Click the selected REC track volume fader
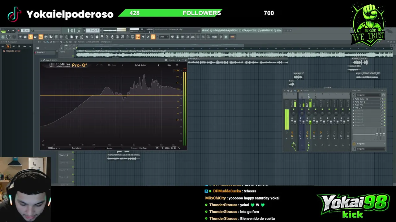 (310, 122)
